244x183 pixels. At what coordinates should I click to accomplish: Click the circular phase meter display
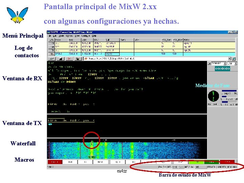coord(213,96)
